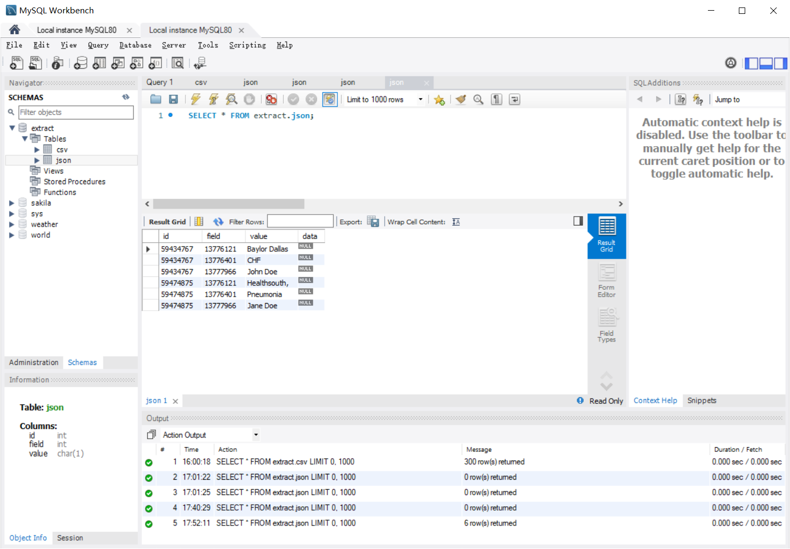Commit transaction checkmark icon

pyautogui.click(x=293, y=99)
